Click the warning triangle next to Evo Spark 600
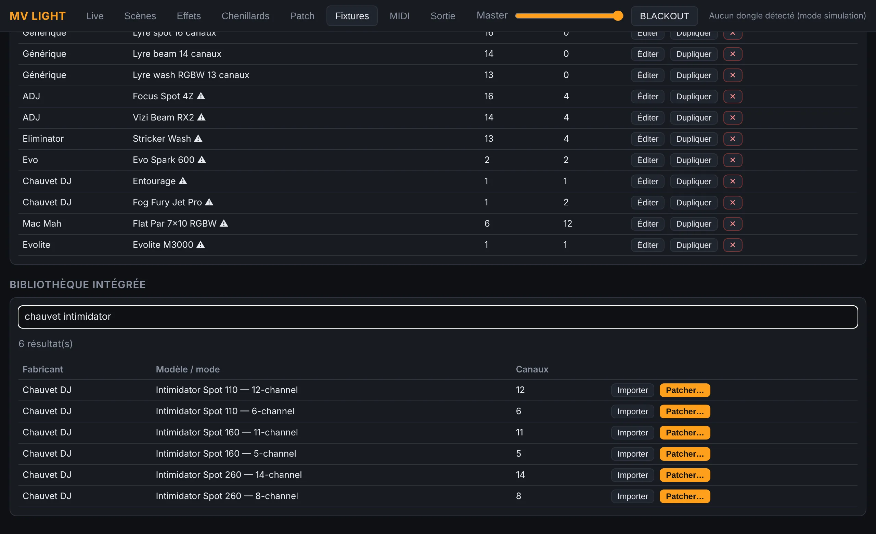The image size is (876, 534). pos(202,160)
